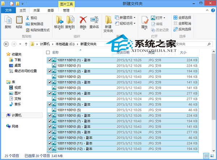
Task: Open 桌面 desktop in favorites
Action: 15,66
